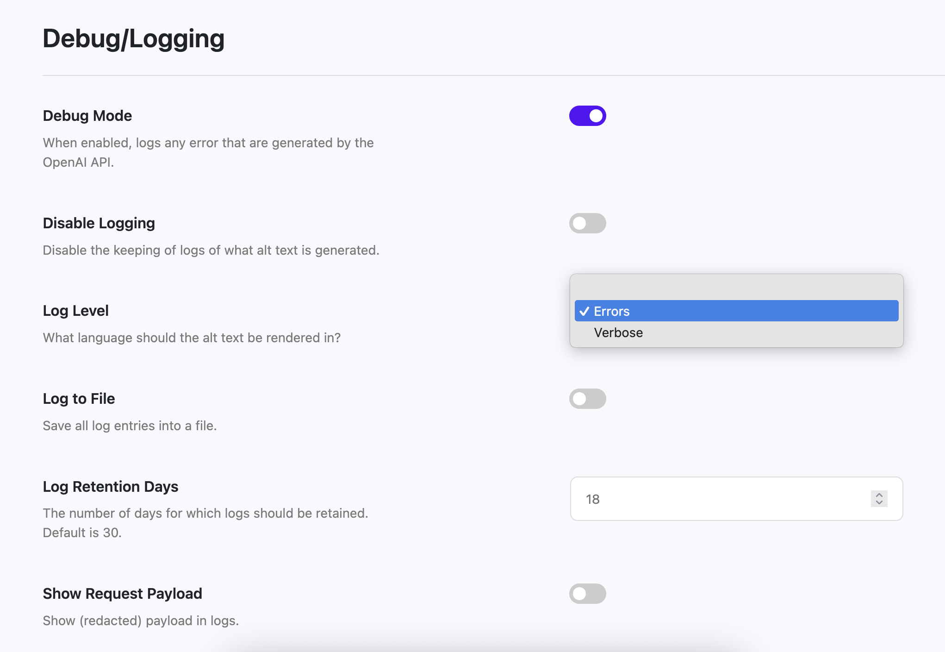Viewport: 945px width, 652px height.
Task: Turn off the Debug Mode toggle
Action: tap(587, 116)
